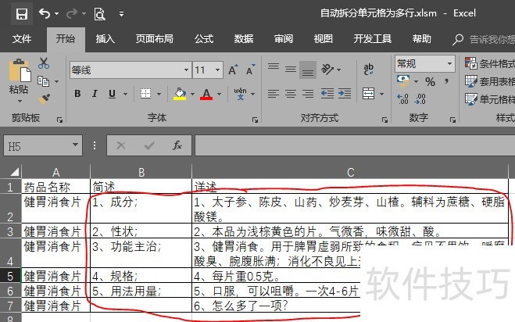Click the Cut scissors icon
Image resolution: width=515 pixels, height=322 pixels.
pyautogui.click(x=43, y=63)
